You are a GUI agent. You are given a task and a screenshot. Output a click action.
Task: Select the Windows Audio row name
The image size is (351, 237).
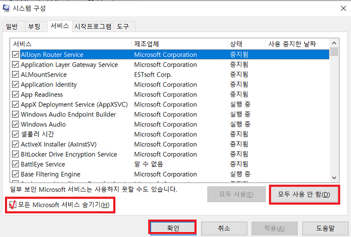43,124
